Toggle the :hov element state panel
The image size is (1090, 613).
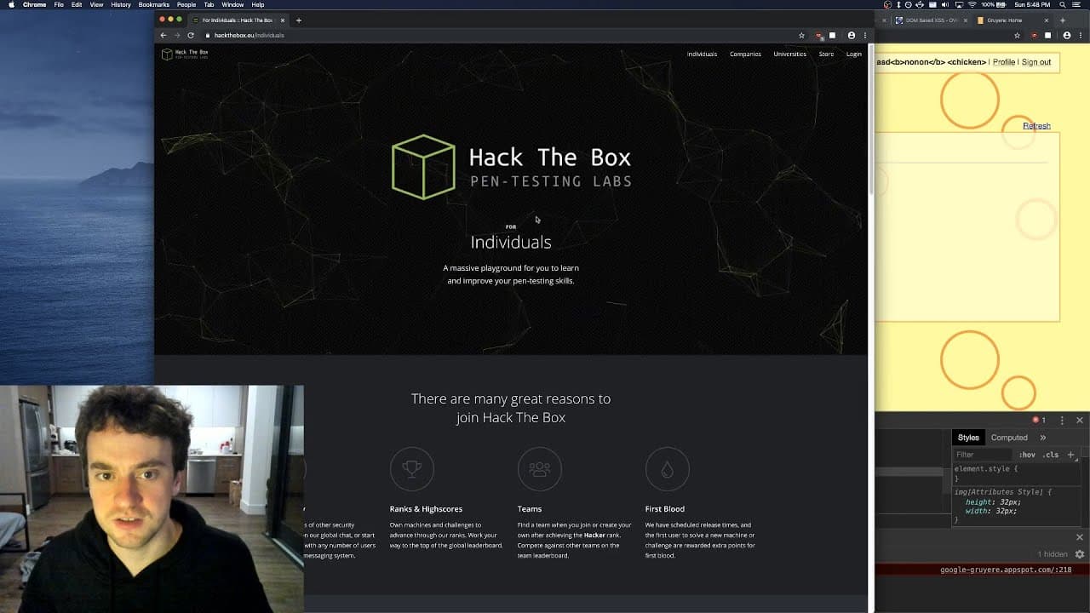coord(1027,455)
